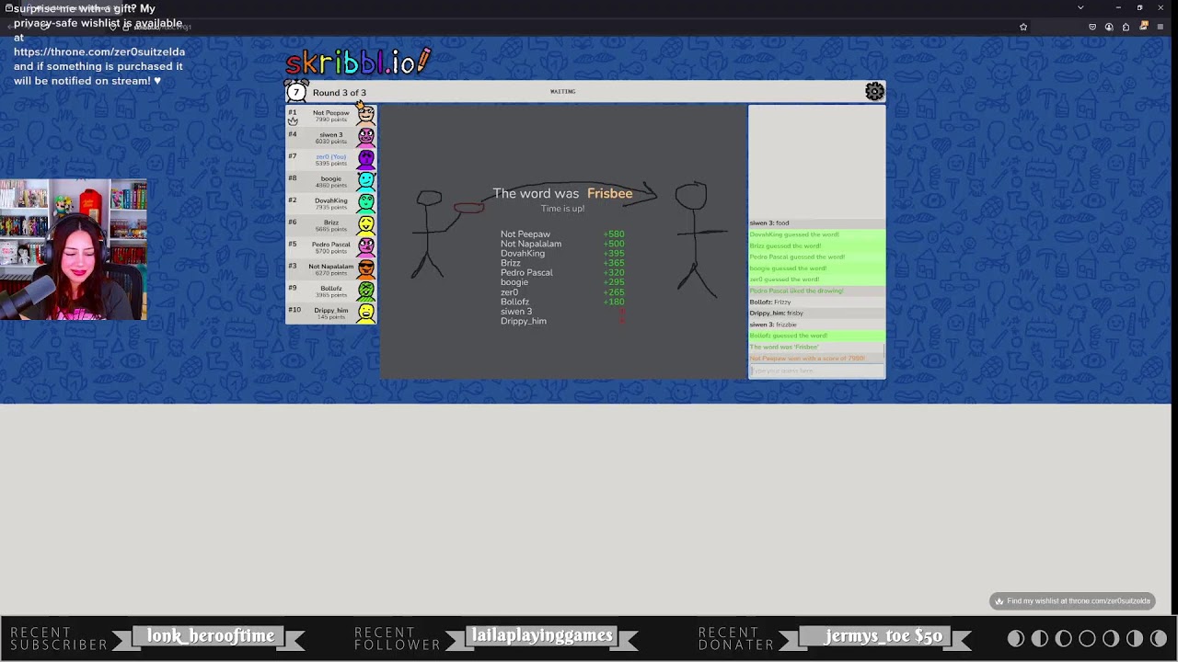Select boogie's cyan avatar
The width and height of the screenshot is (1178, 662).
[366, 181]
